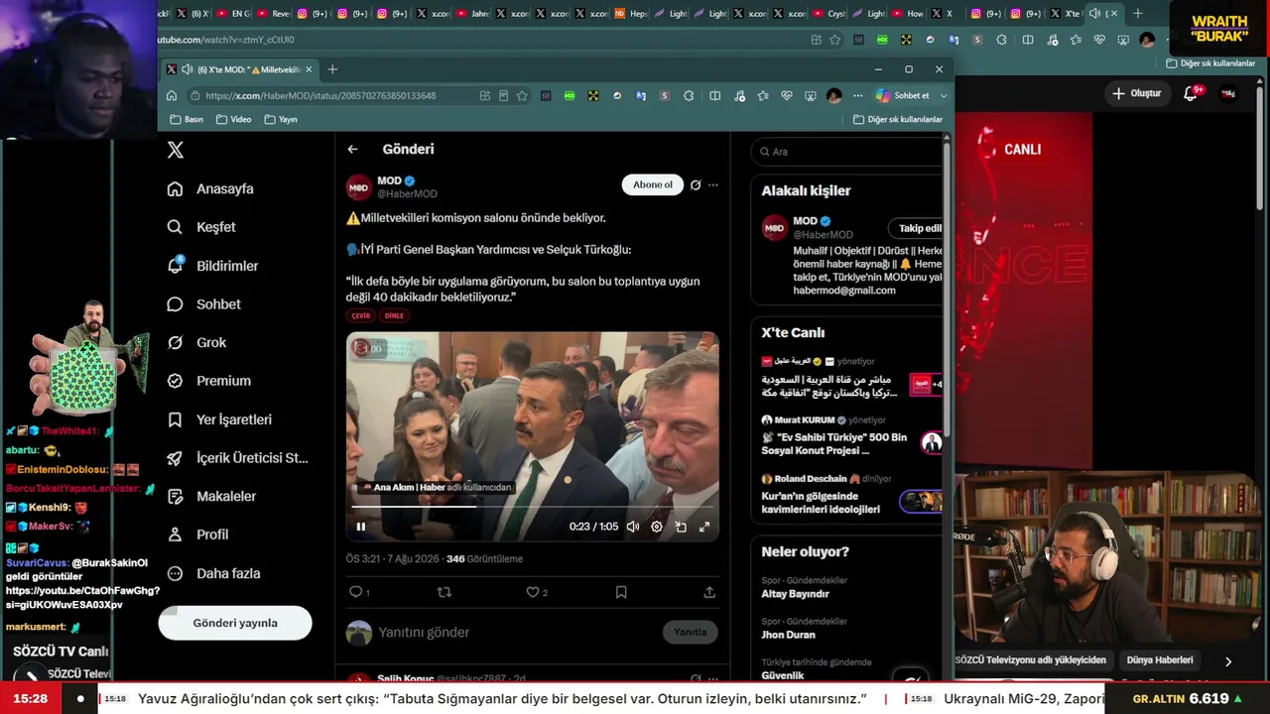
Task: Pause the tweet video
Action: (x=361, y=527)
